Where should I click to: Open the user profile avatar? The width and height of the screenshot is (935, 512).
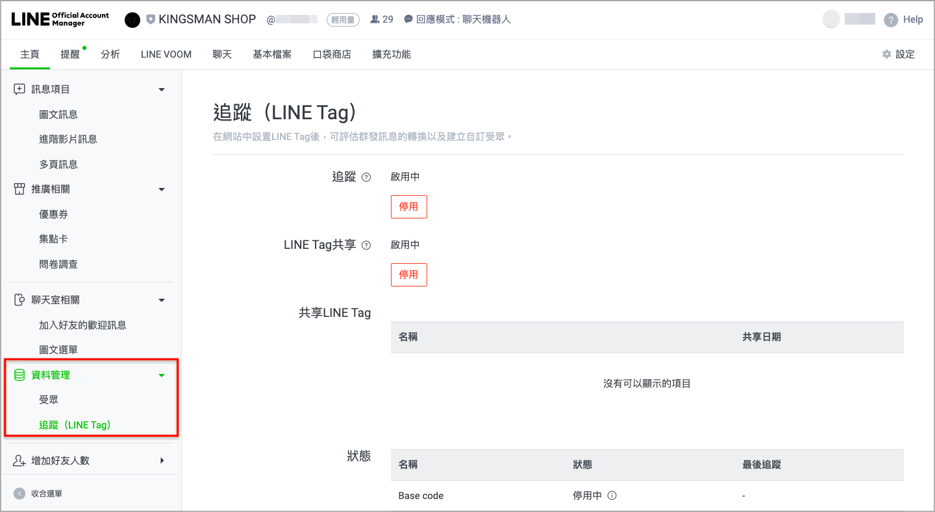[x=831, y=19]
